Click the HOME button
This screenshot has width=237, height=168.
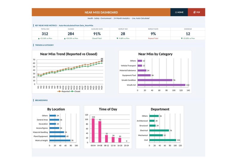tap(179, 12)
